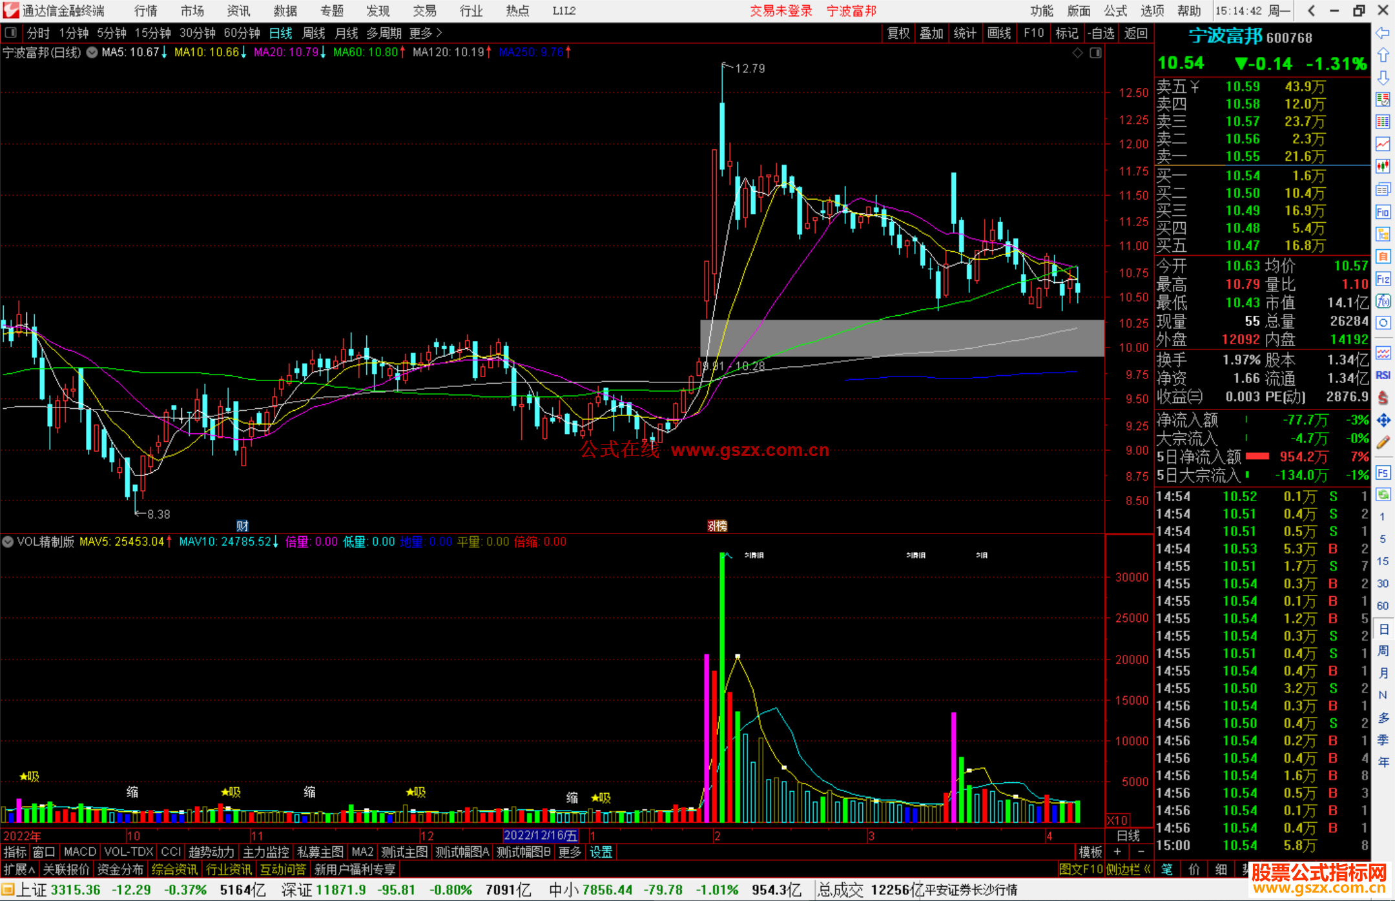The height and width of the screenshot is (901, 1395).
Task: Click the RSI indicator icon in sidebar
Action: tap(1383, 375)
